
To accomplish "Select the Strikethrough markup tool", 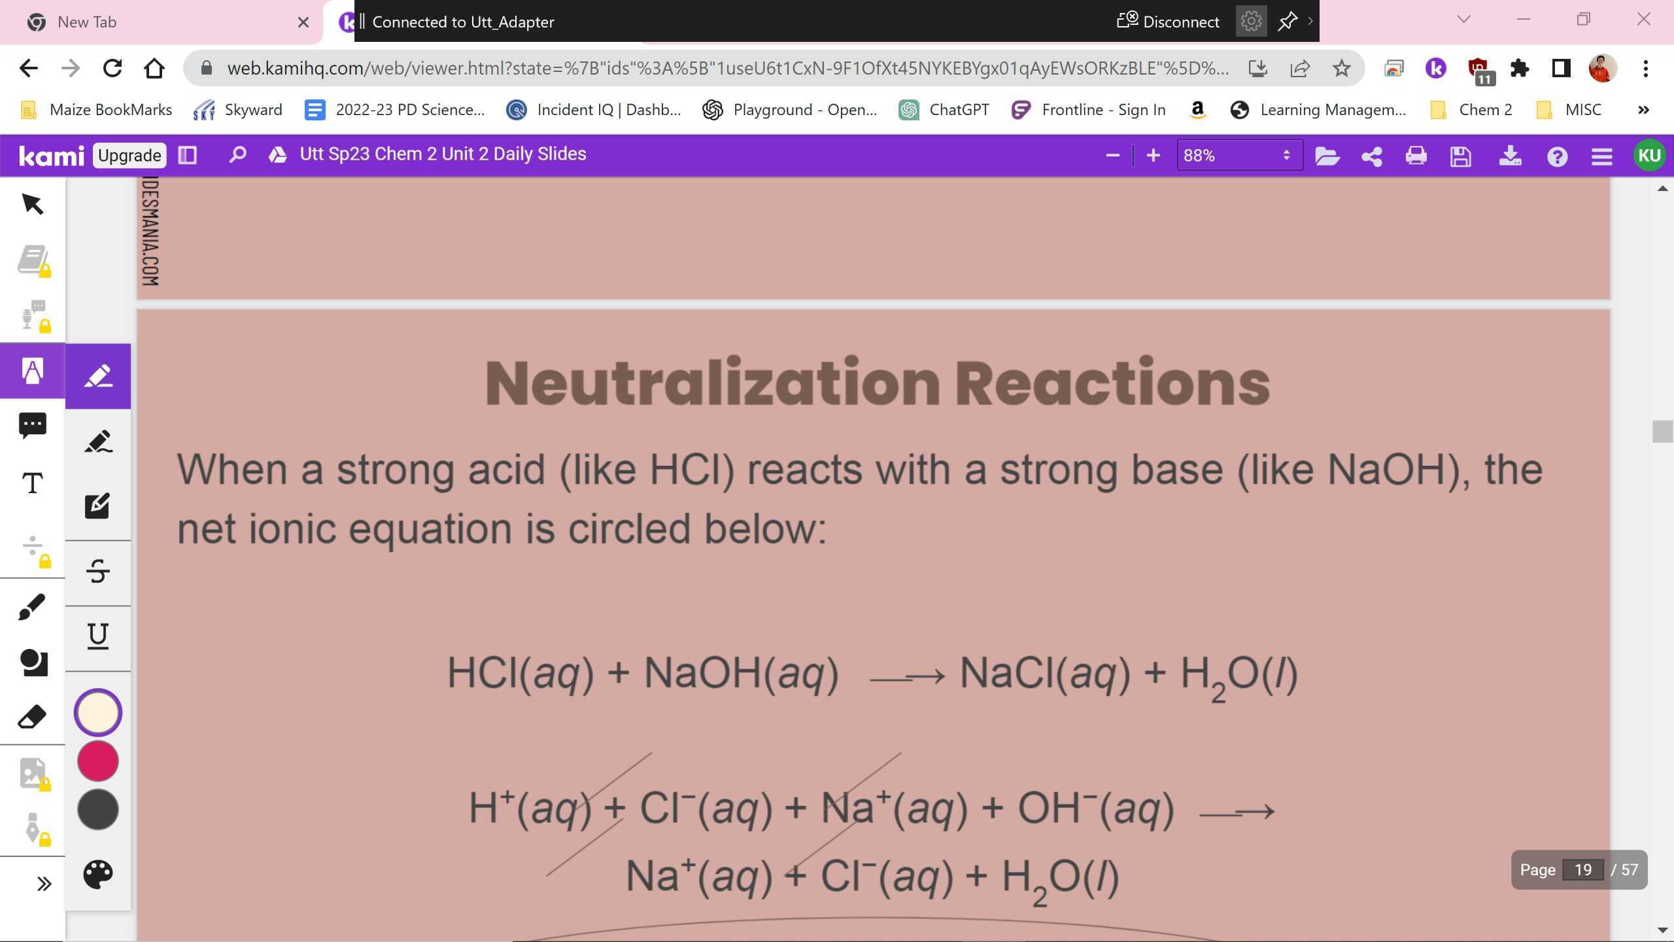I will pyautogui.click(x=98, y=571).
